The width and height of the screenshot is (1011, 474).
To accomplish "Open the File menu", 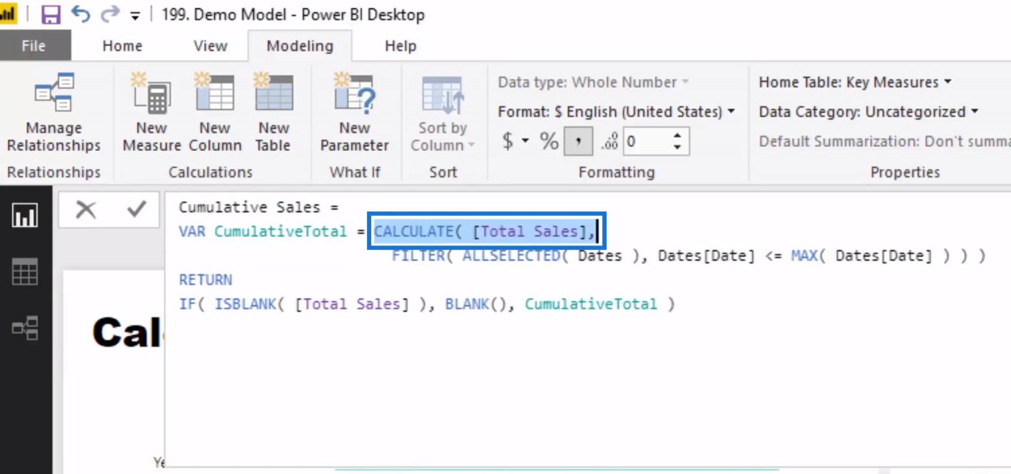I will (34, 46).
